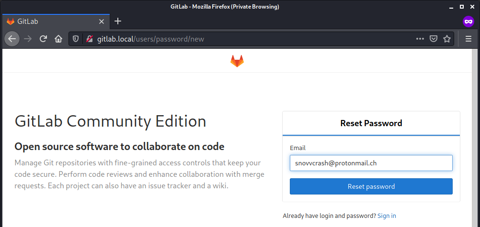Bookmark this page with star icon
480x227 pixels.
tap(447, 39)
